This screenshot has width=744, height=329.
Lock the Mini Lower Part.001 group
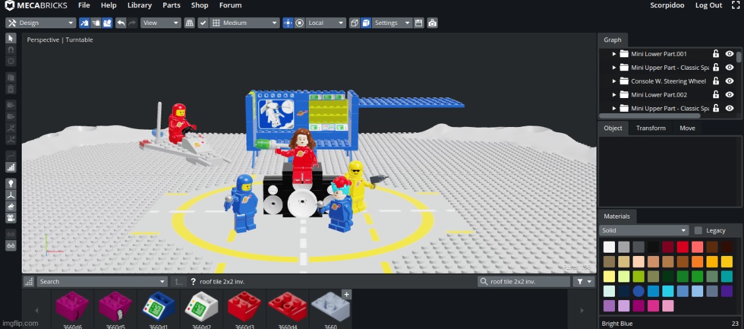click(x=716, y=53)
